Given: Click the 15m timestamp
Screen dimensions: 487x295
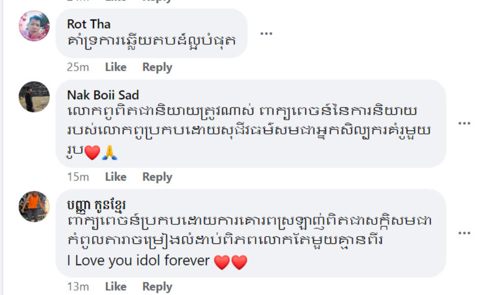Looking at the screenshot, I should (78, 177).
